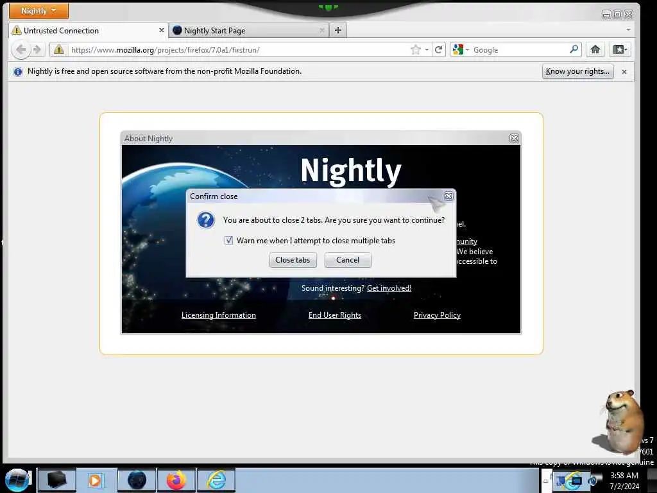This screenshot has width=657, height=493.
Task: Bookmark this page with the star icon
Action: [416, 50]
